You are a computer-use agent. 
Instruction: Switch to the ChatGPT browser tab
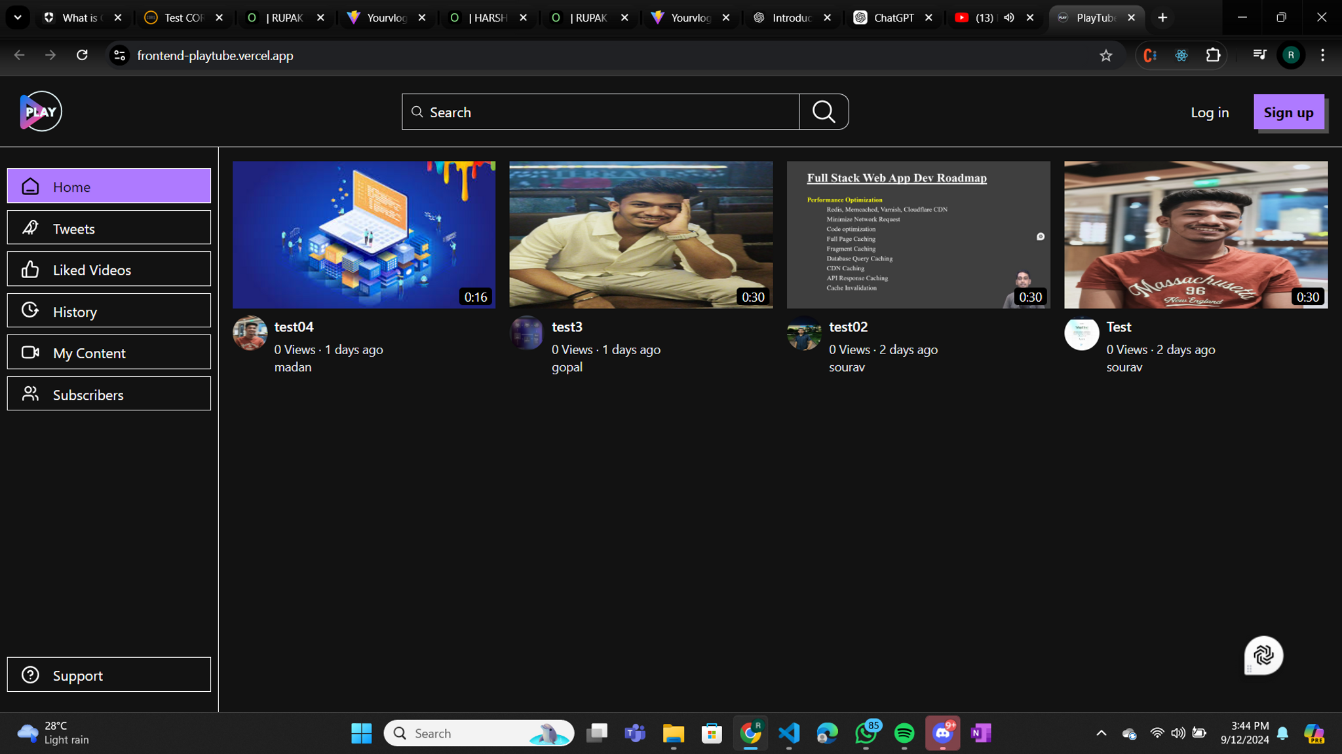pos(892,18)
